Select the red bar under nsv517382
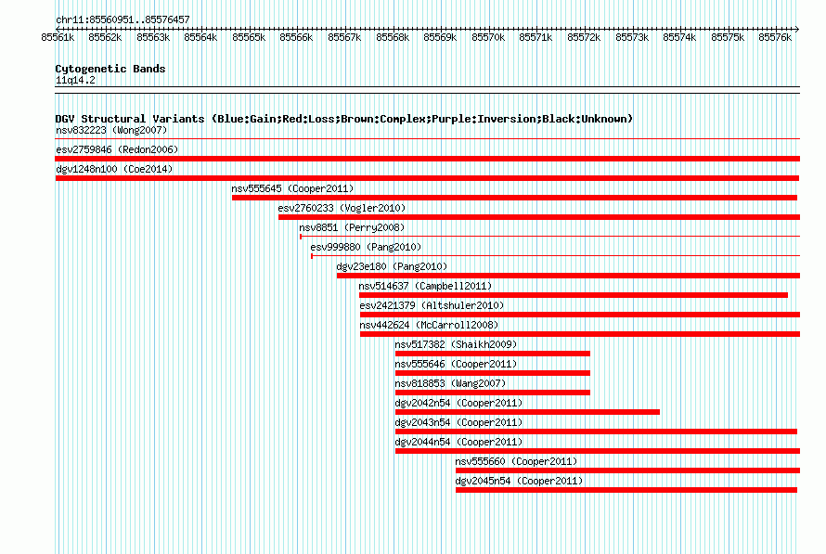The image size is (826, 554). pyautogui.click(x=493, y=354)
